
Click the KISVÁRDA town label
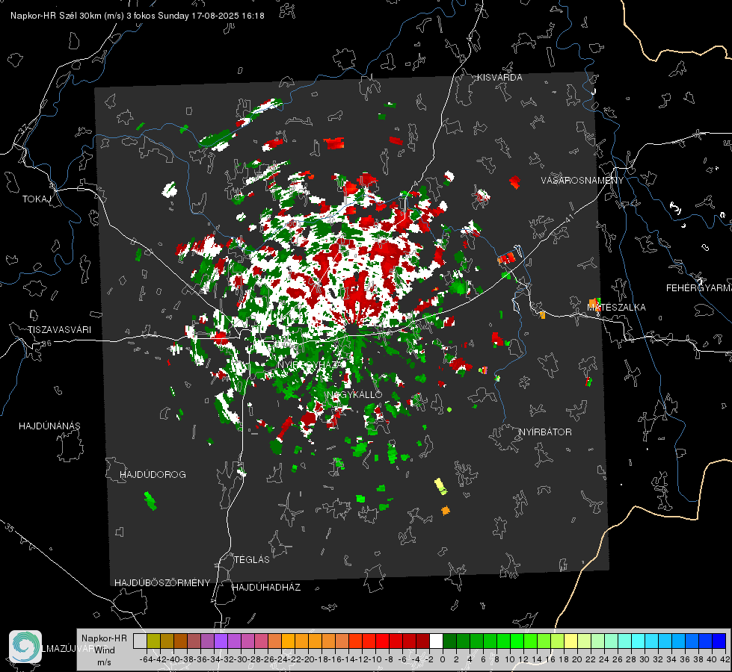tap(499, 78)
